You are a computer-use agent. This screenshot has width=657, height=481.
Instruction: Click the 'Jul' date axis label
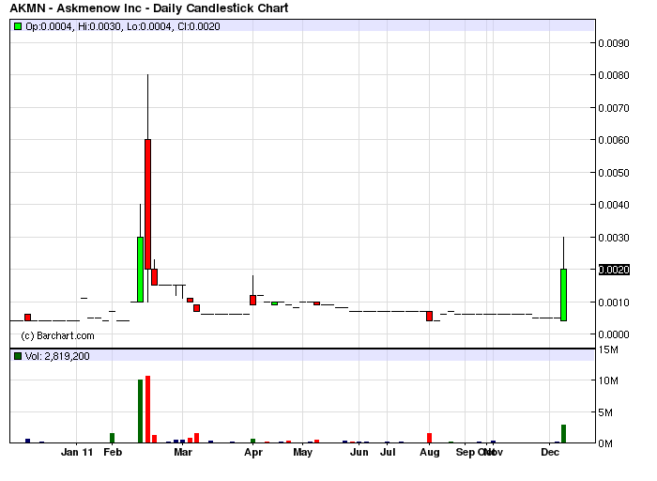[388, 452]
